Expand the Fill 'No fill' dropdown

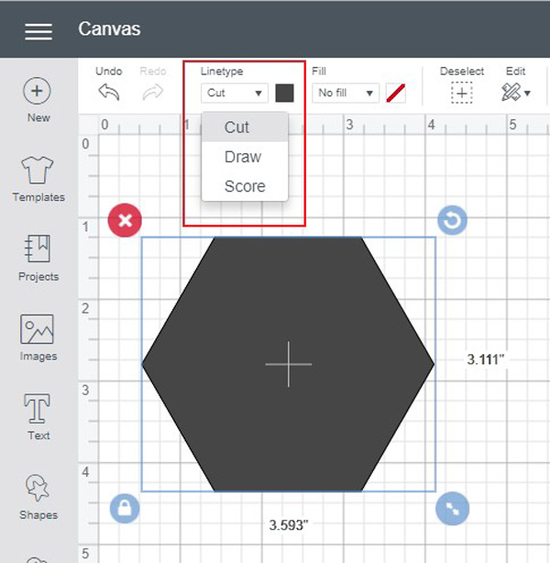[x=346, y=93]
